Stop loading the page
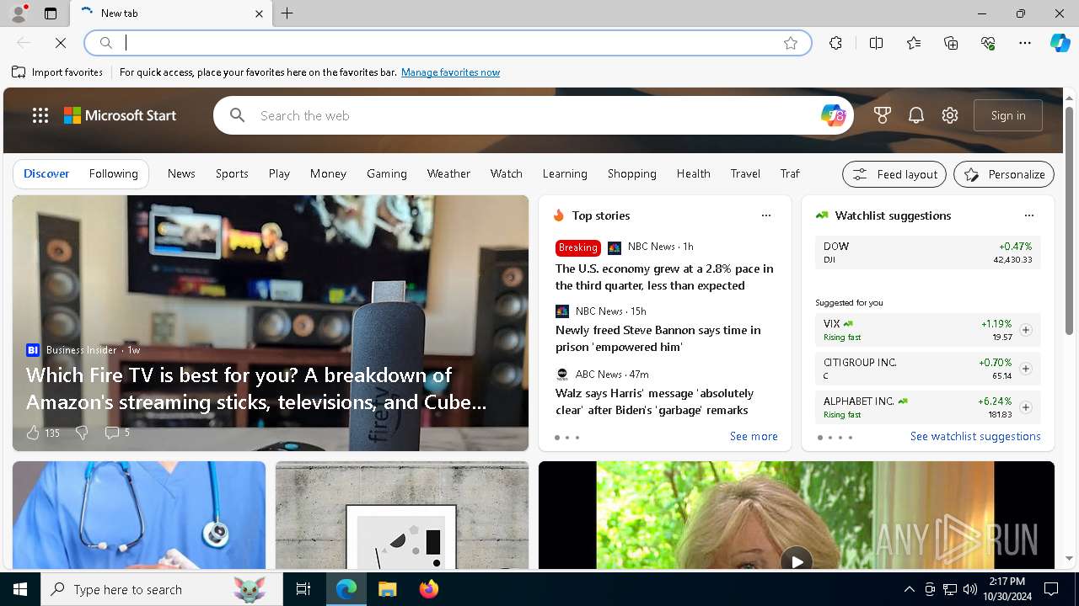The image size is (1079, 606). coord(61,43)
